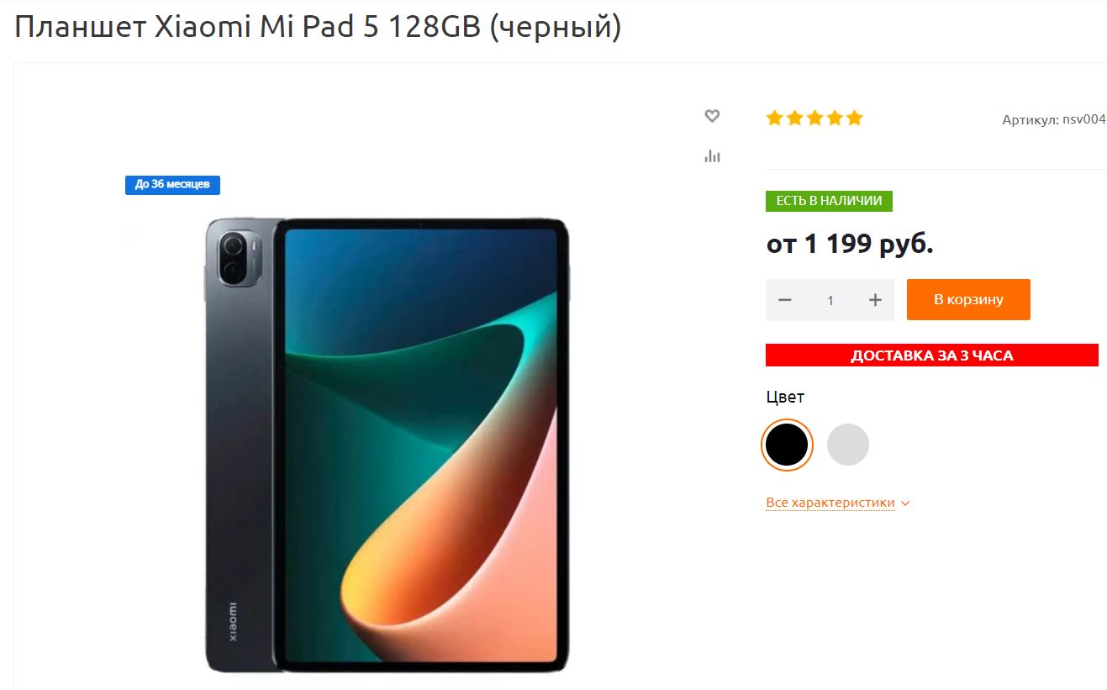
Task: Add product with the В корзину button
Action: [968, 299]
